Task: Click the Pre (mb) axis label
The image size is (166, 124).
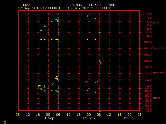Action: click(x=158, y=48)
